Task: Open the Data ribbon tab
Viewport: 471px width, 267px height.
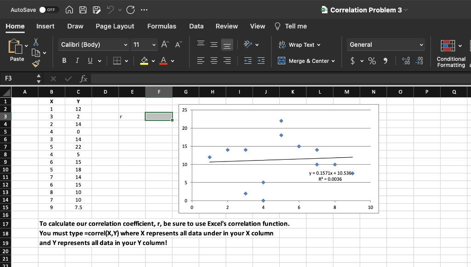Action: 196,26
